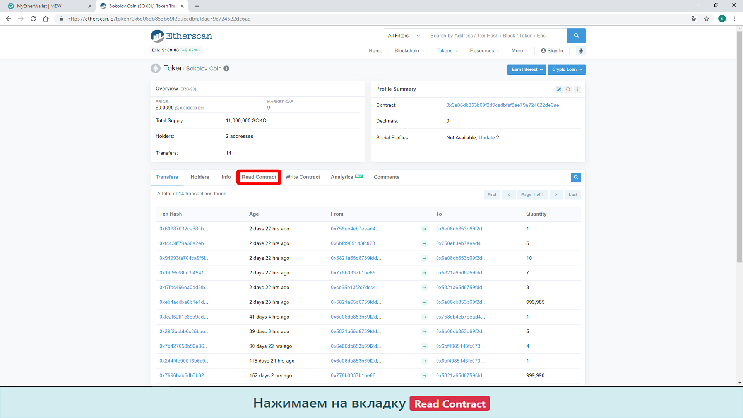Click the wand icon in Profile Summary
Image resolution: width=743 pixels, height=418 pixels.
[x=559, y=89]
